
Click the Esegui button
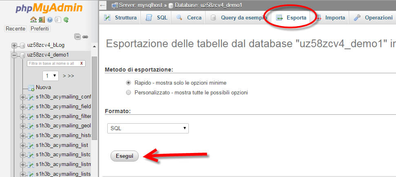coord(124,156)
